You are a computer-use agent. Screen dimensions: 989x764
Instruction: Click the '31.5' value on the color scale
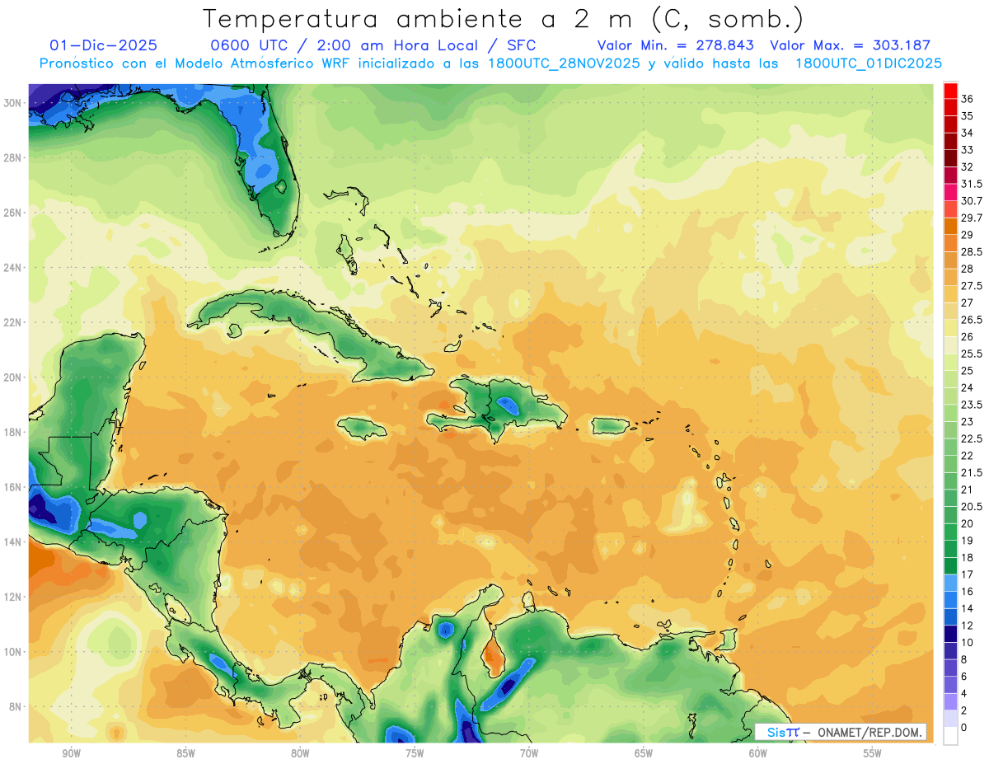(x=971, y=184)
